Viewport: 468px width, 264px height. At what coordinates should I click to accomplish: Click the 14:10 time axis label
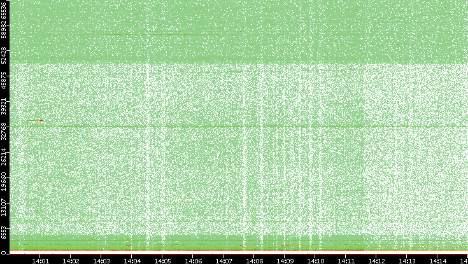pyautogui.click(x=315, y=261)
